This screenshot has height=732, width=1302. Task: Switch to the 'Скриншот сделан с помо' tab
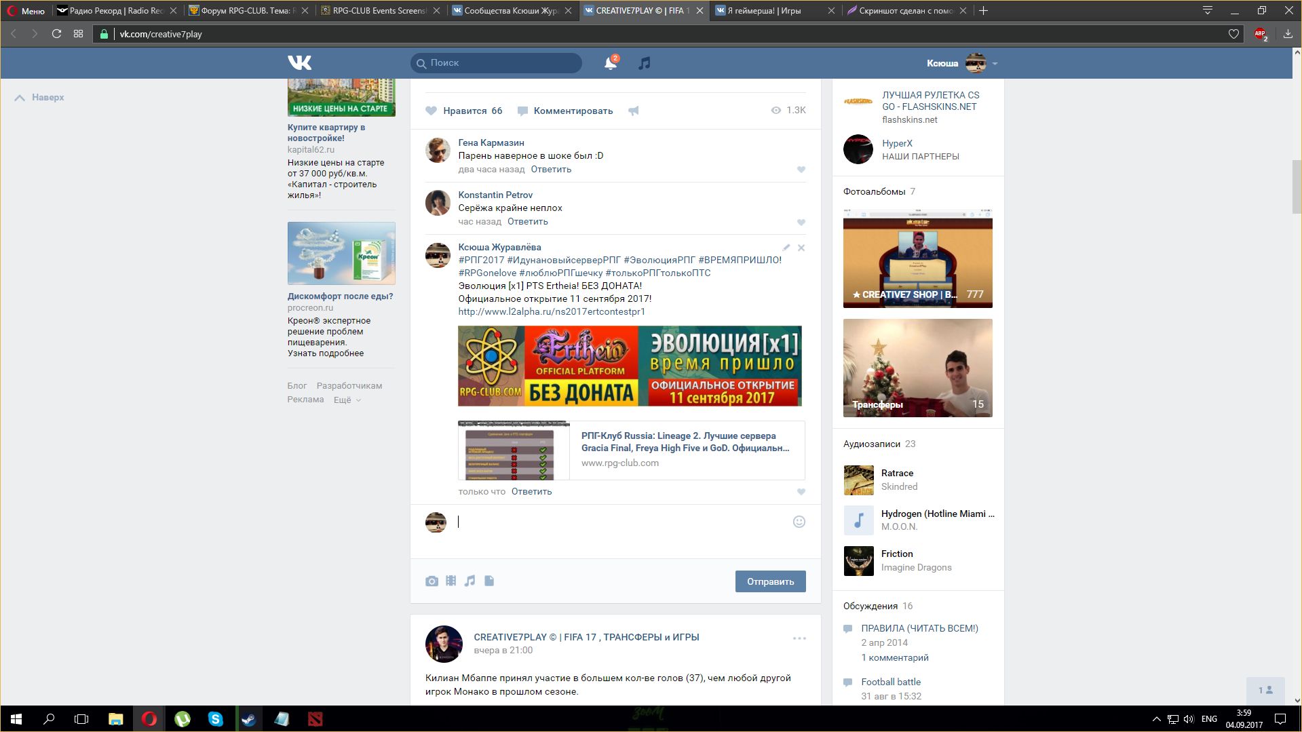point(907,11)
